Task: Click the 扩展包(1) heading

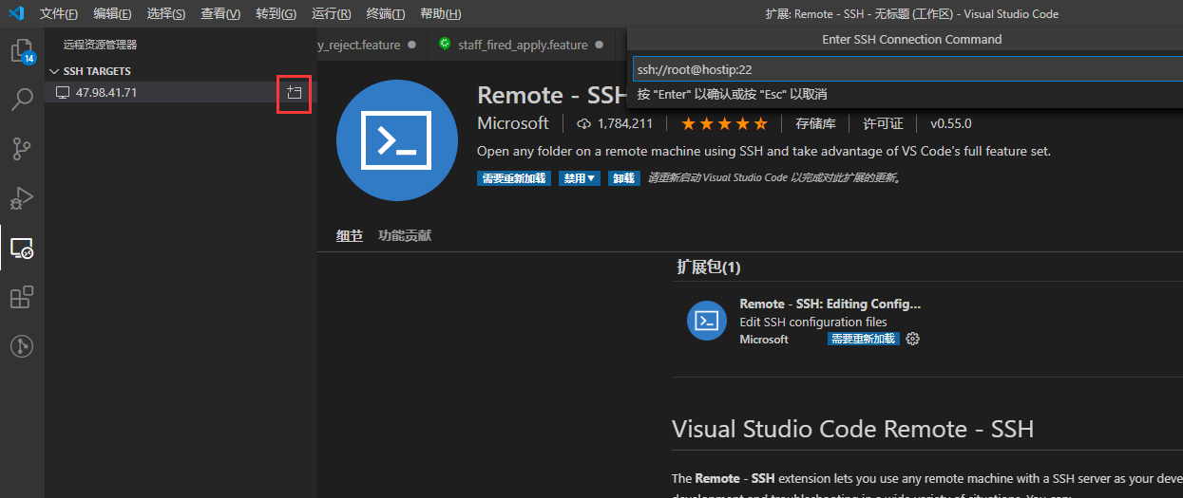Action: click(x=709, y=267)
